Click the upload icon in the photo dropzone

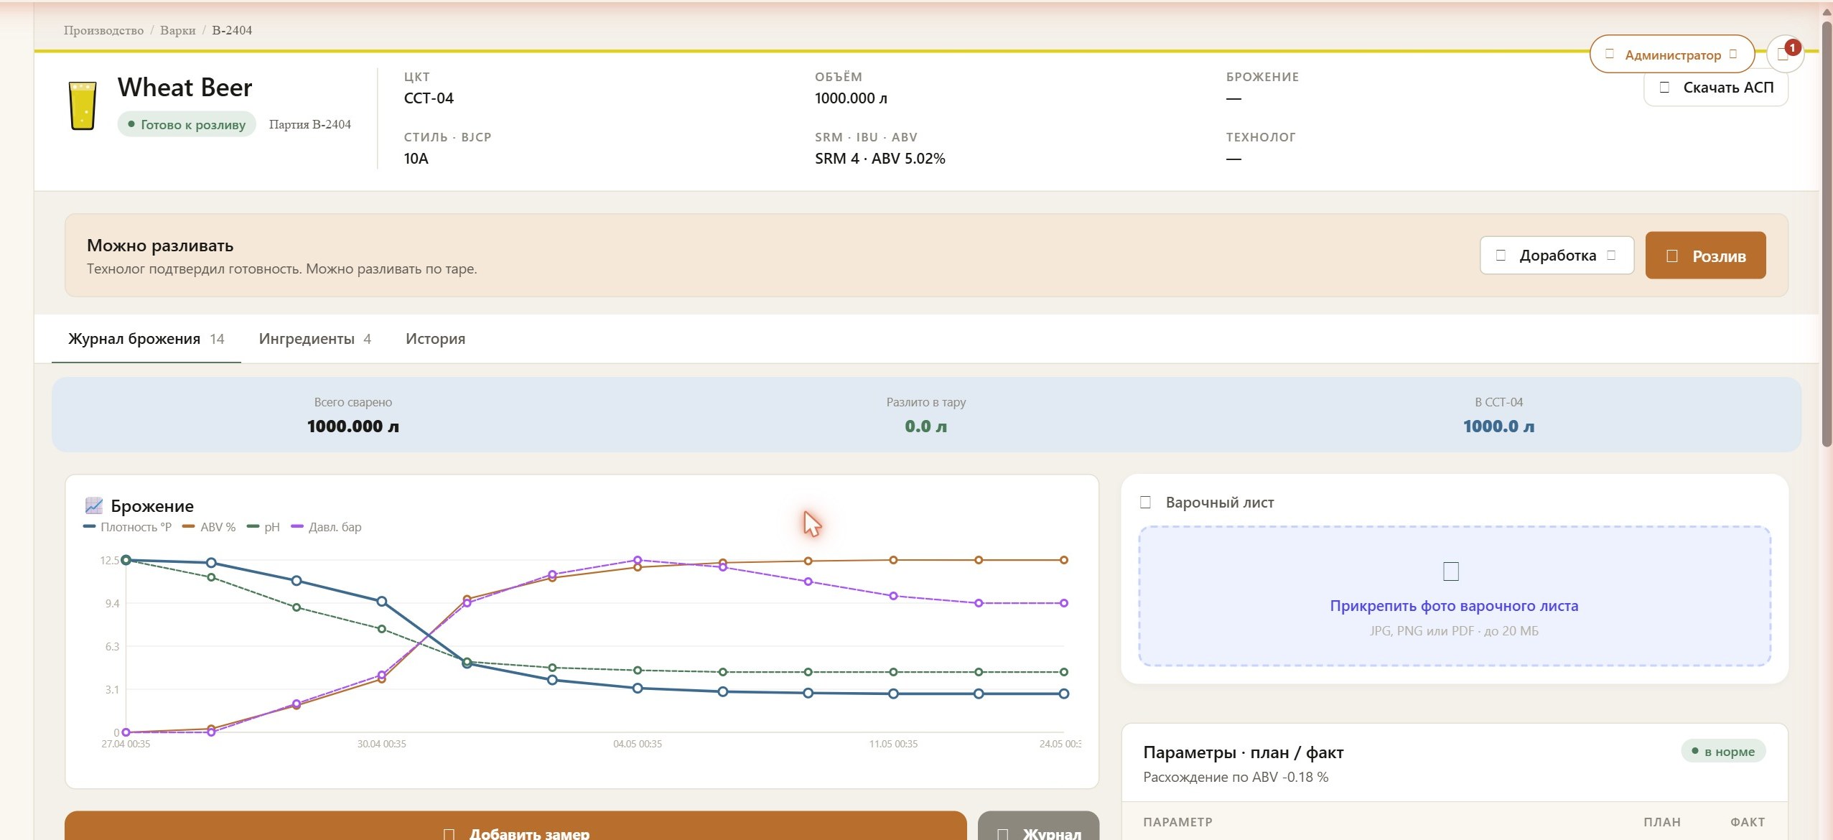click(1450, 571)
